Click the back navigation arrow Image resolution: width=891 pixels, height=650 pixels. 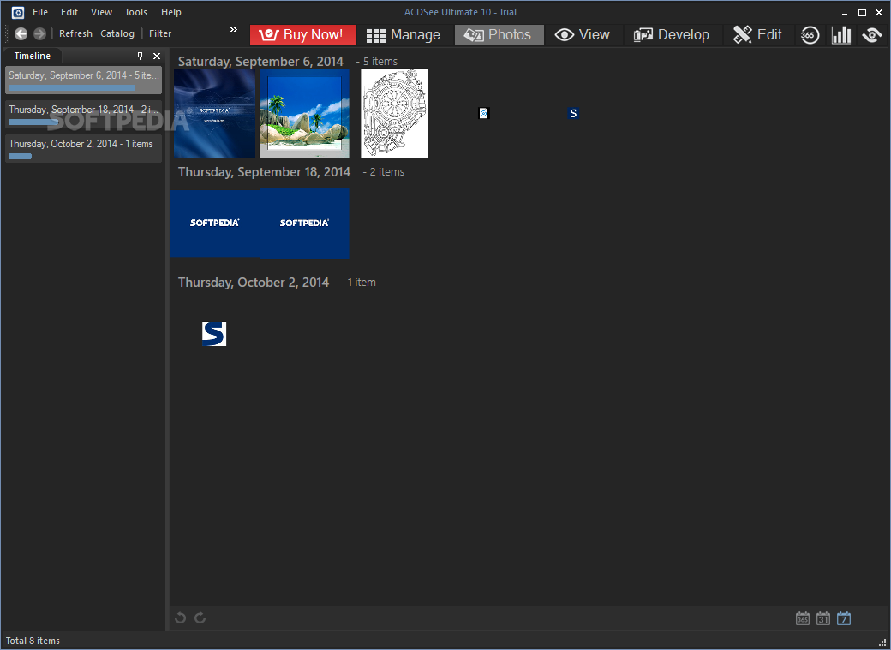click(x=21, y=33)
